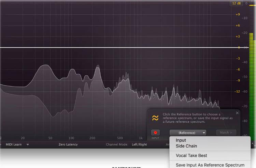Change the Left/Right channel mode

click(x=139, y=144)
